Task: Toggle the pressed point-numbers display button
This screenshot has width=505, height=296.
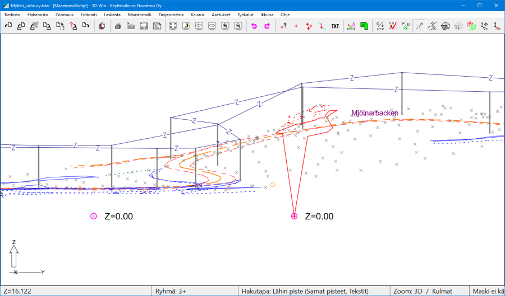Action: 419,26
